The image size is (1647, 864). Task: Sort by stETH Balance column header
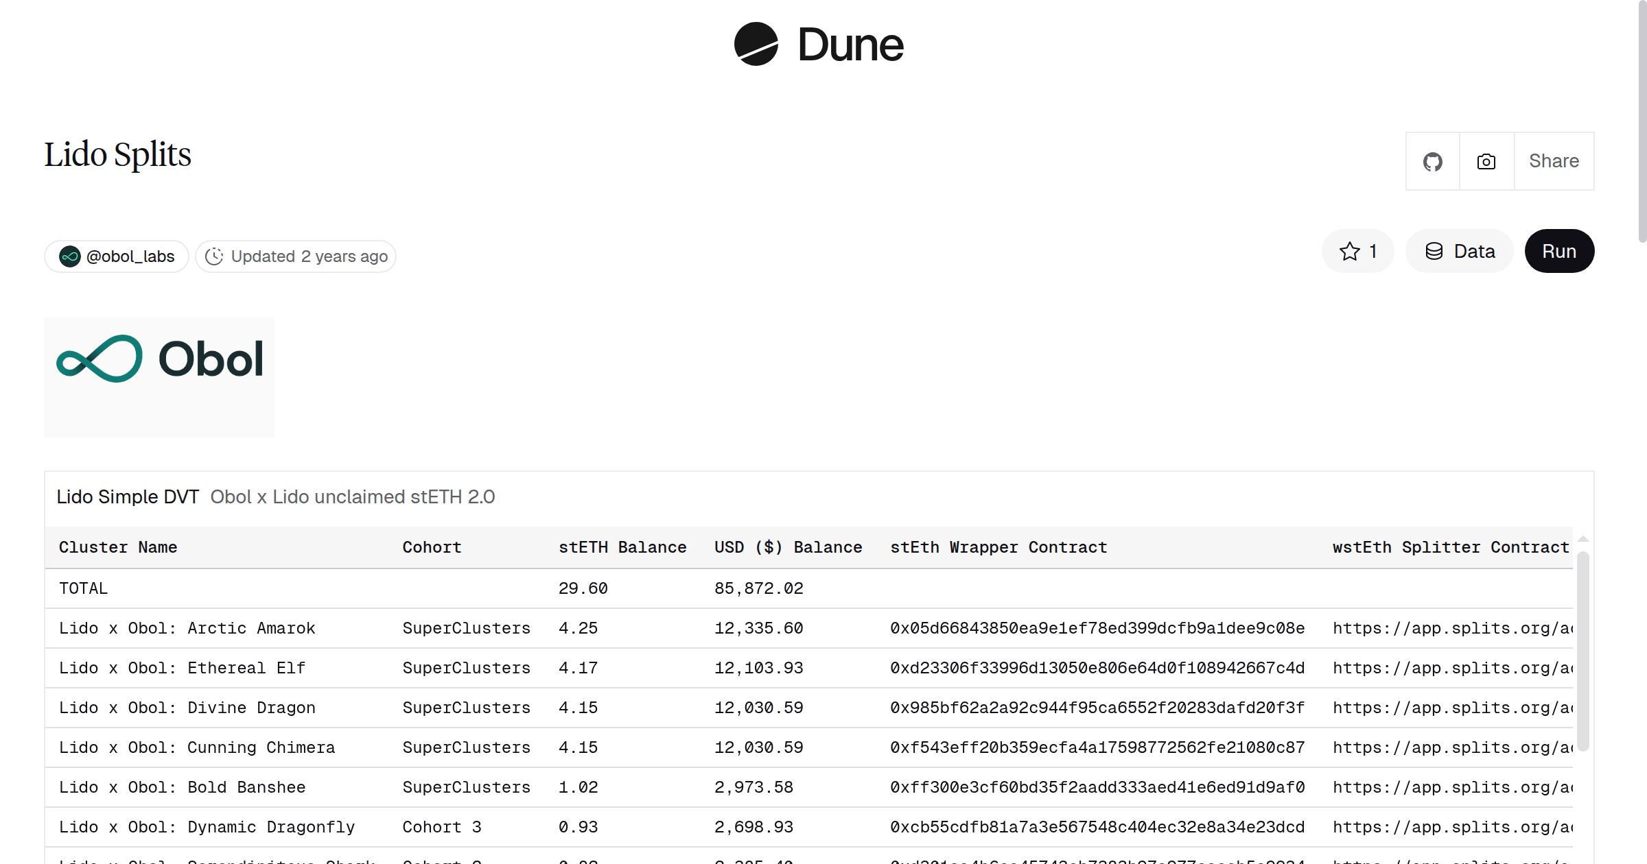tap(622, 547)
